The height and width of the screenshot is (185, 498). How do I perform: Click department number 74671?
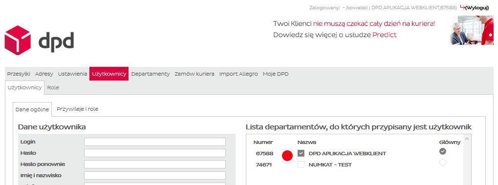[264, 165]
